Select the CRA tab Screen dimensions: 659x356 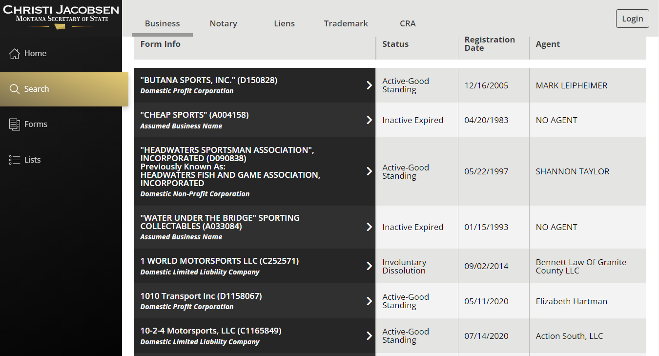coord(408,23)
